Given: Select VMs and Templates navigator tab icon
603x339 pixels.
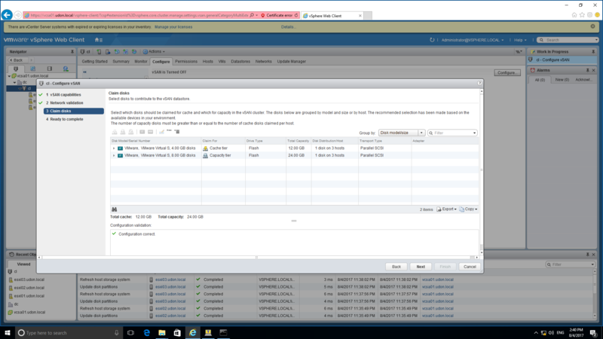Looking at the screenshot, I should [x=32, y=69].
